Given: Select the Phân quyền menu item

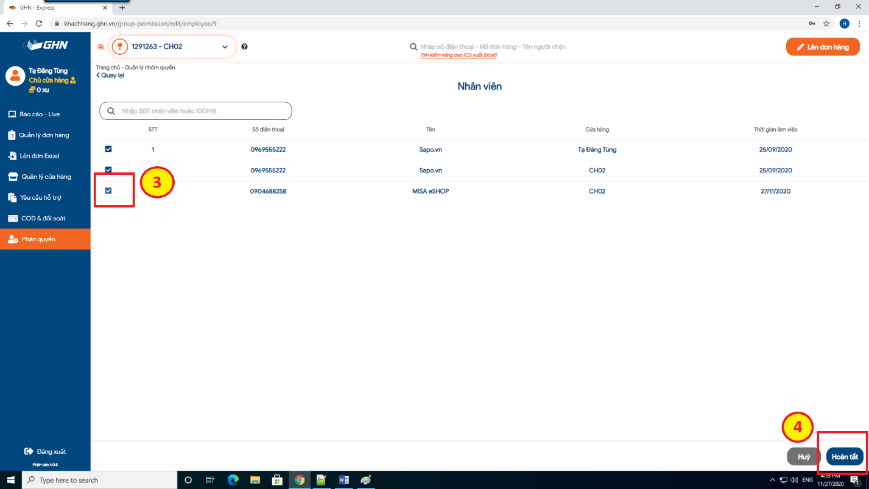Looking at the screenshot, I should click(45, 239).
